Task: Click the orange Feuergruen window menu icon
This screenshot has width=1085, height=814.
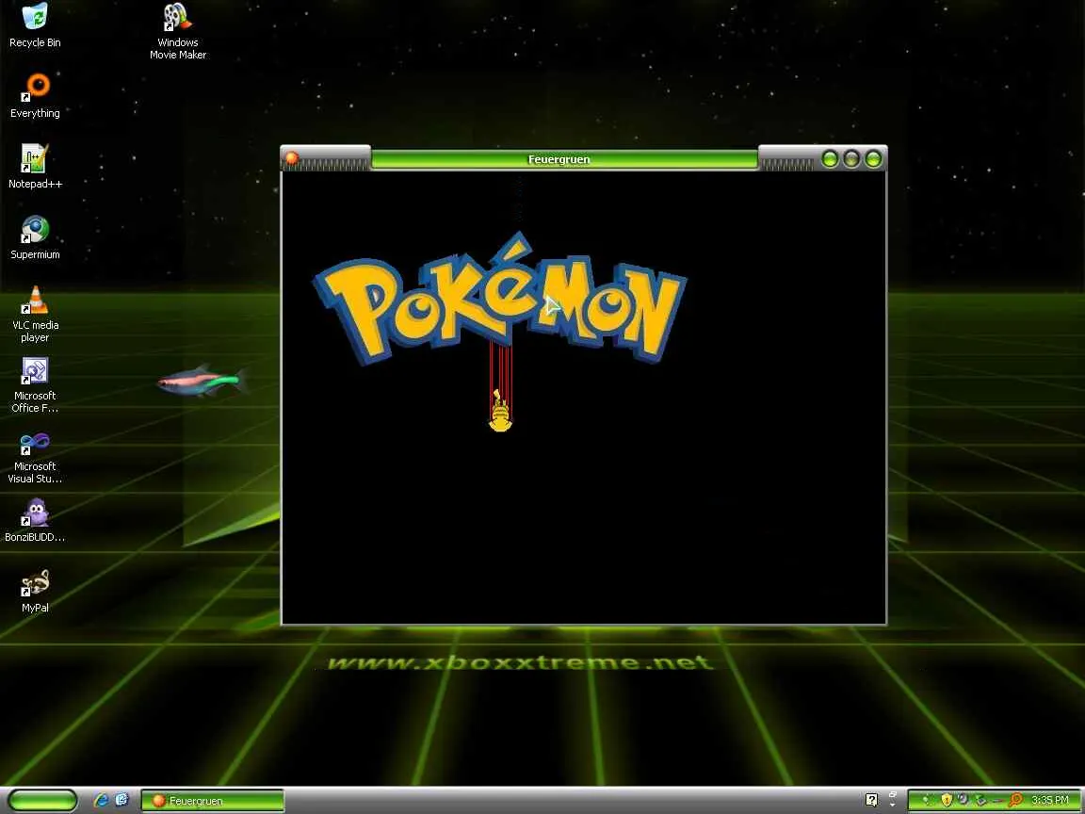Action: pos(292,158)
